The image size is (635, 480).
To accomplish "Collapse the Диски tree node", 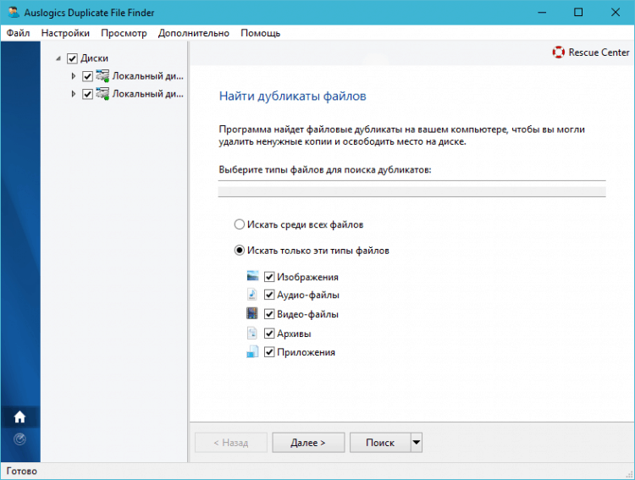I will click(x=58, y=58).
